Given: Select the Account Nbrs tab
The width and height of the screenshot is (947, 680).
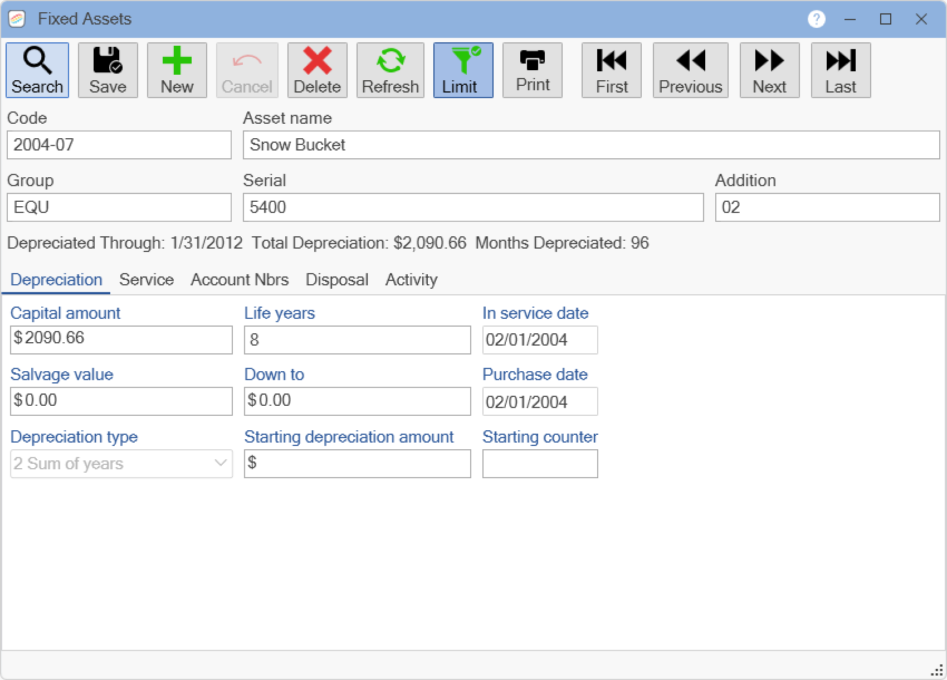Looking at the screenshot, I should [240, 279].
